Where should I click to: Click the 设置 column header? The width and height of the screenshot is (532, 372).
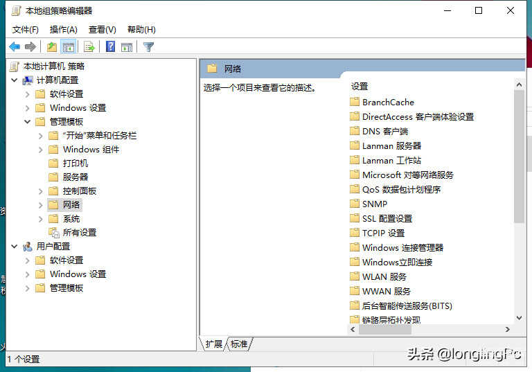[x=360, y=87]
